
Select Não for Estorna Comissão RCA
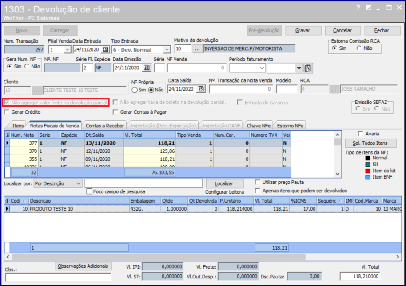click(359, 48)
